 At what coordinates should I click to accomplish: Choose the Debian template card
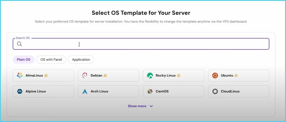pos(108,75)
